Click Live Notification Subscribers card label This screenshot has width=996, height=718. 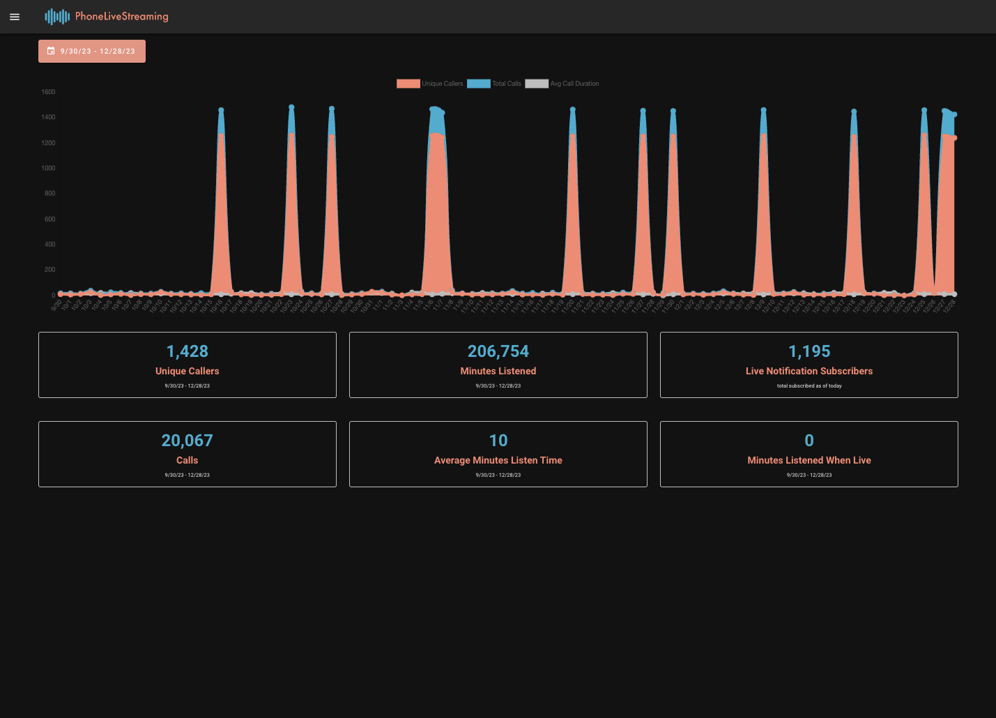click(809, 371)
